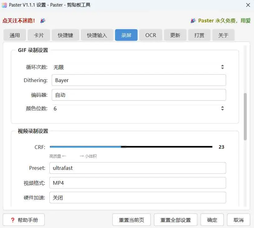
Task: Open the 打赏 tab
Action: (199, 35)
